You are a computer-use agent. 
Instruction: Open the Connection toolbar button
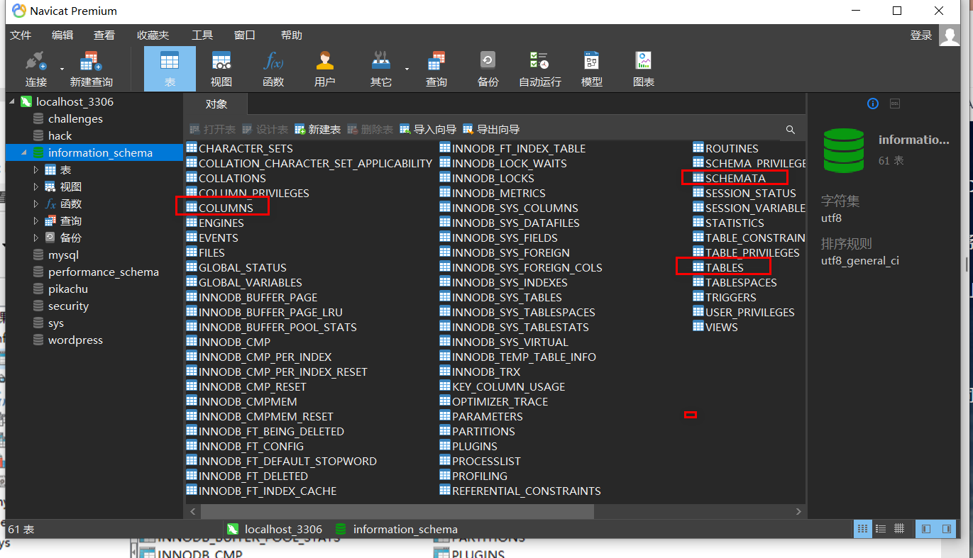point(36,69)
